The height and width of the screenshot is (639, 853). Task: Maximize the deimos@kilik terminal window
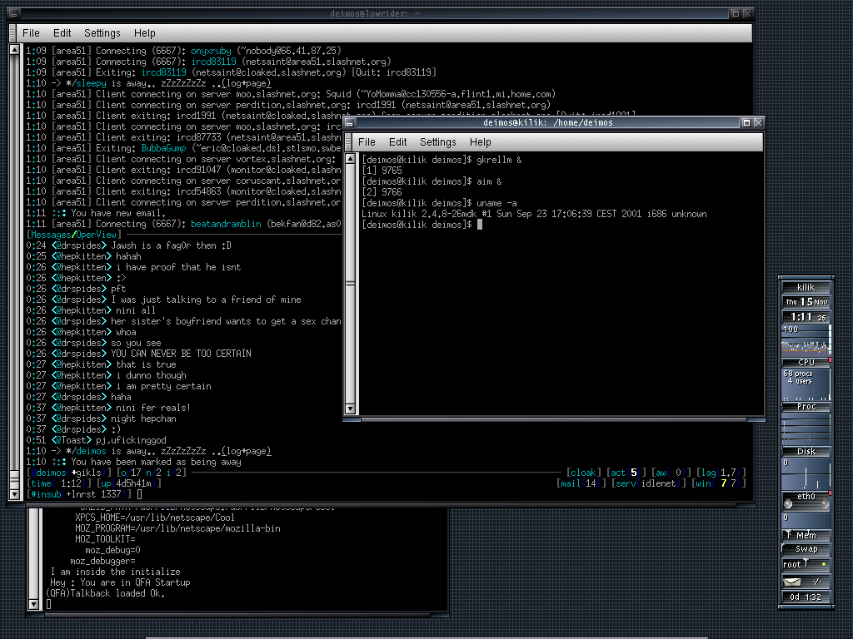click(x=746, y=122)
